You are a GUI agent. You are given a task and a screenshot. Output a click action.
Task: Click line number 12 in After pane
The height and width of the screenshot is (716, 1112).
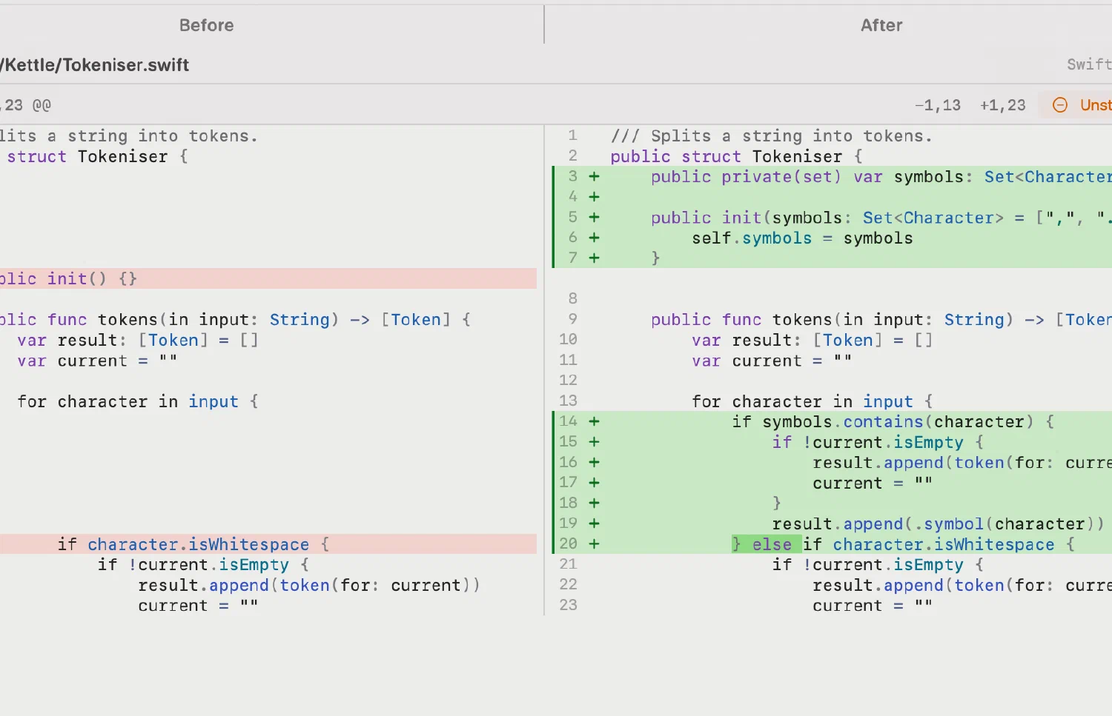tap(568, 380)
